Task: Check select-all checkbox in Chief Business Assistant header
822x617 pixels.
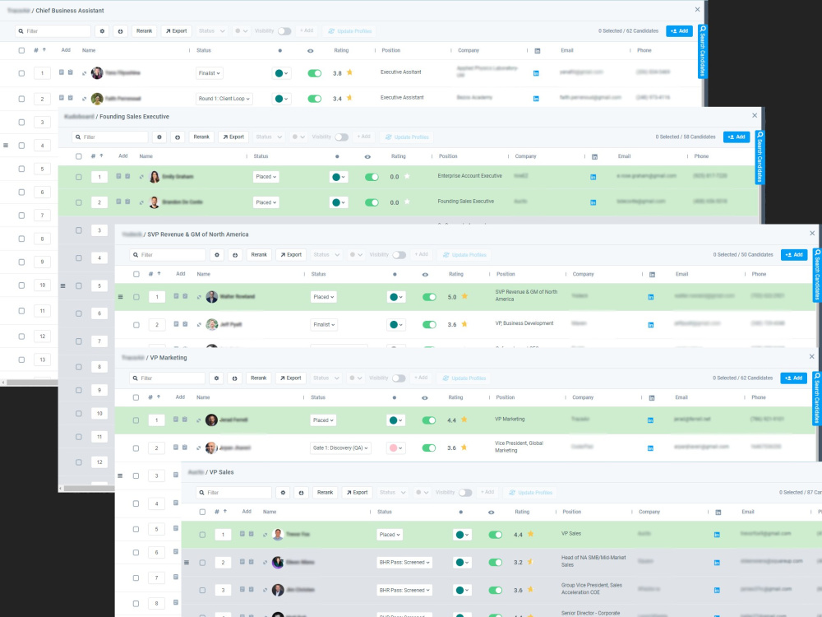Action: point(21,50)
